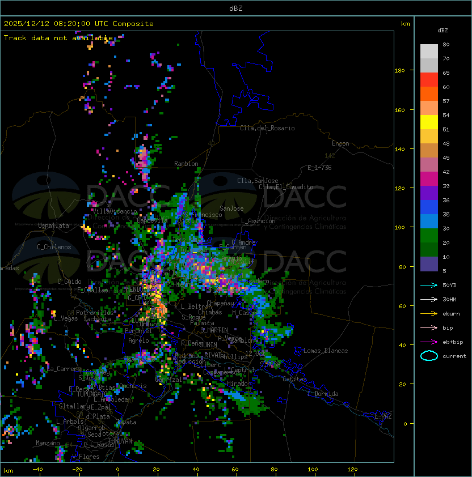Click the L_Vegas map label

click(66, 318)
